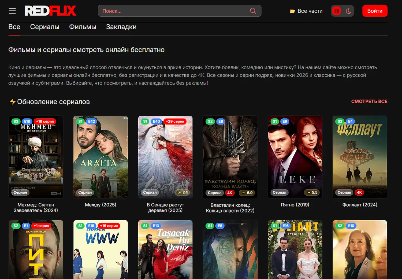402x279 pixels.
Task: Click the E40 episode badge
Action: pos(156,121)
